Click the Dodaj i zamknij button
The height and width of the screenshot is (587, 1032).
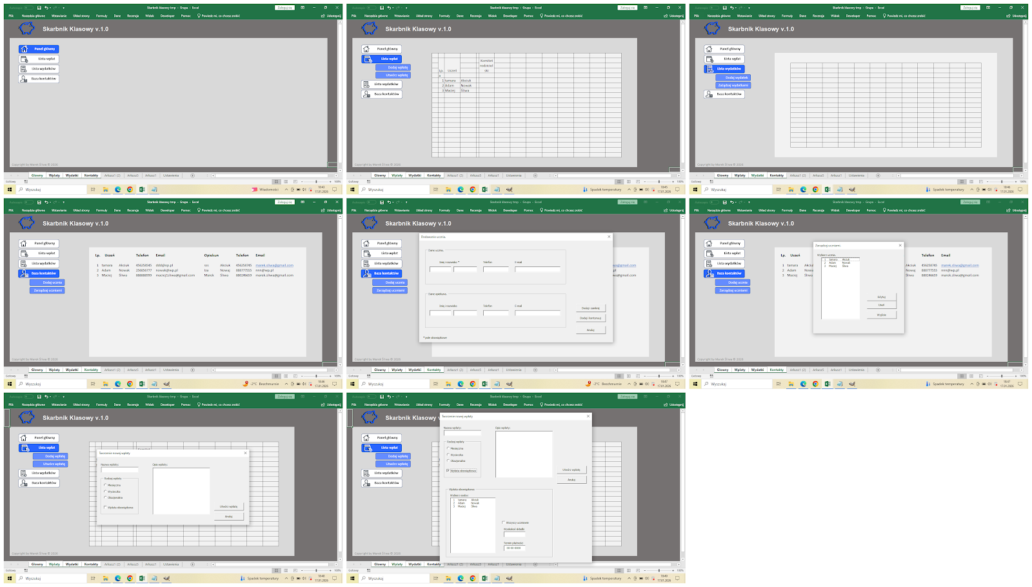[x=591, y=308]
